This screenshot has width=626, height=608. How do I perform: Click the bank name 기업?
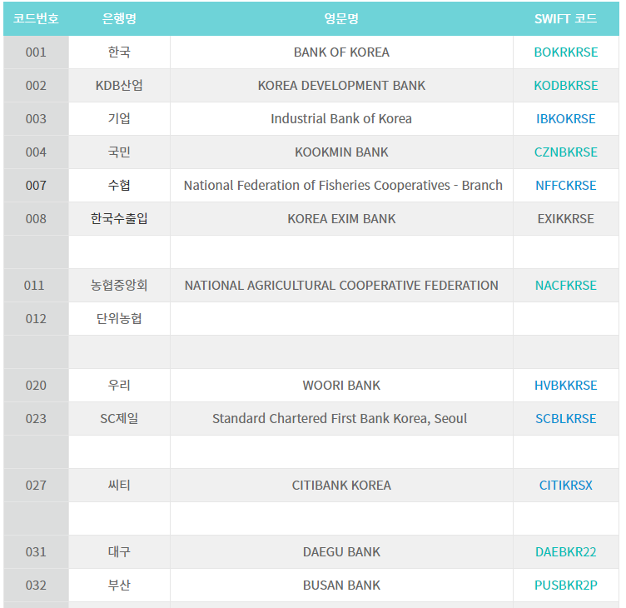[x=119, y=119]
